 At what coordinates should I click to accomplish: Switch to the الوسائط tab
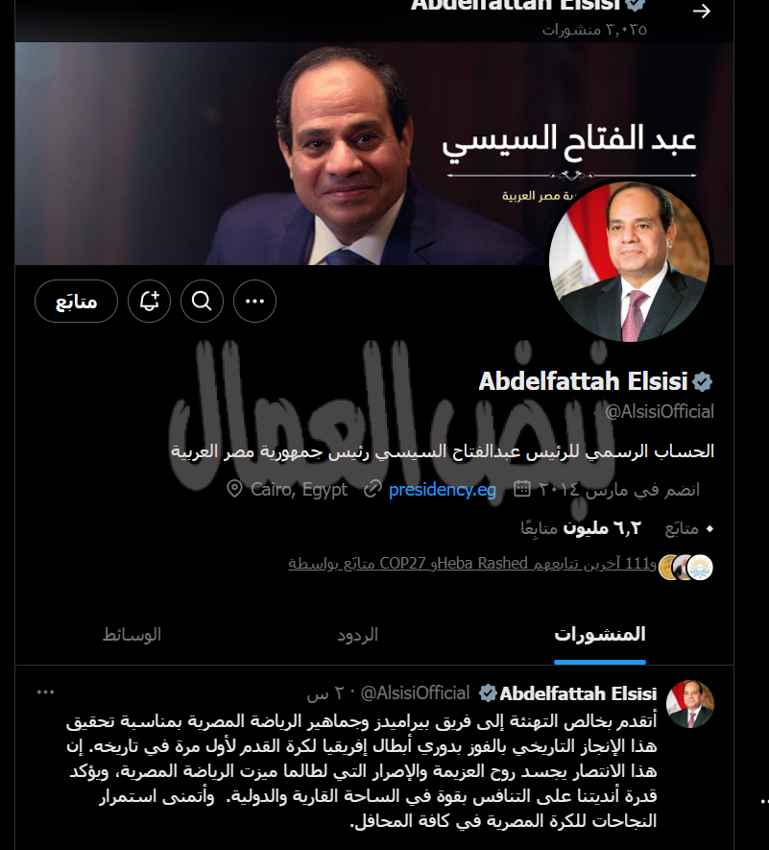(x=132, y=634)
